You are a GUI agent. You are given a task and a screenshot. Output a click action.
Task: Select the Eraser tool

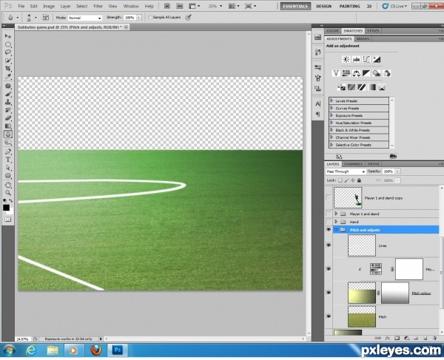coord(8,118)
